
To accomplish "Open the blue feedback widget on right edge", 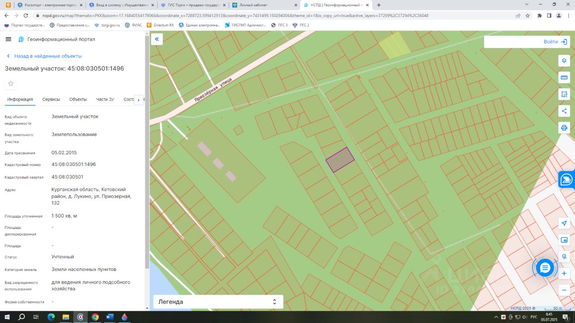I will [567, 179].
